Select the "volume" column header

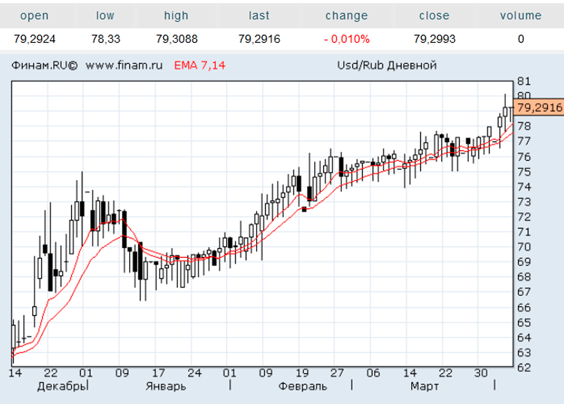pyautogui.click(x=521, y=16)
